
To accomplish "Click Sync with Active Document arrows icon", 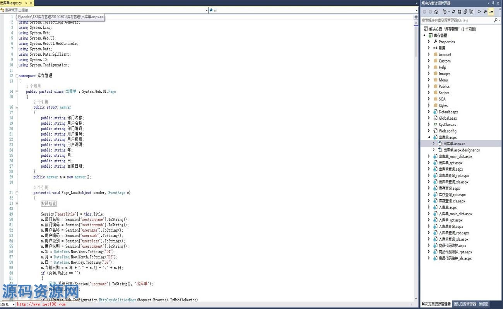I will pyautogui.click(x=453, y=12).
